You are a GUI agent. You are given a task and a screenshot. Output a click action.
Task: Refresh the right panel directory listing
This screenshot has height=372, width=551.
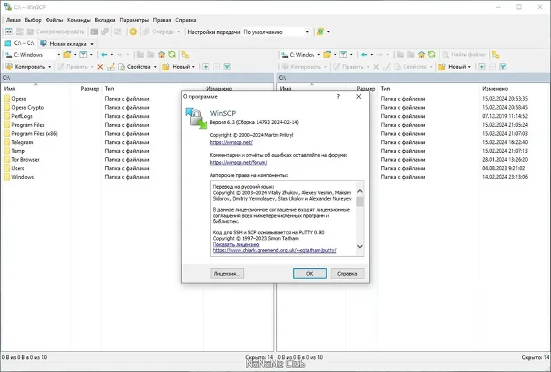coord(432,54)
